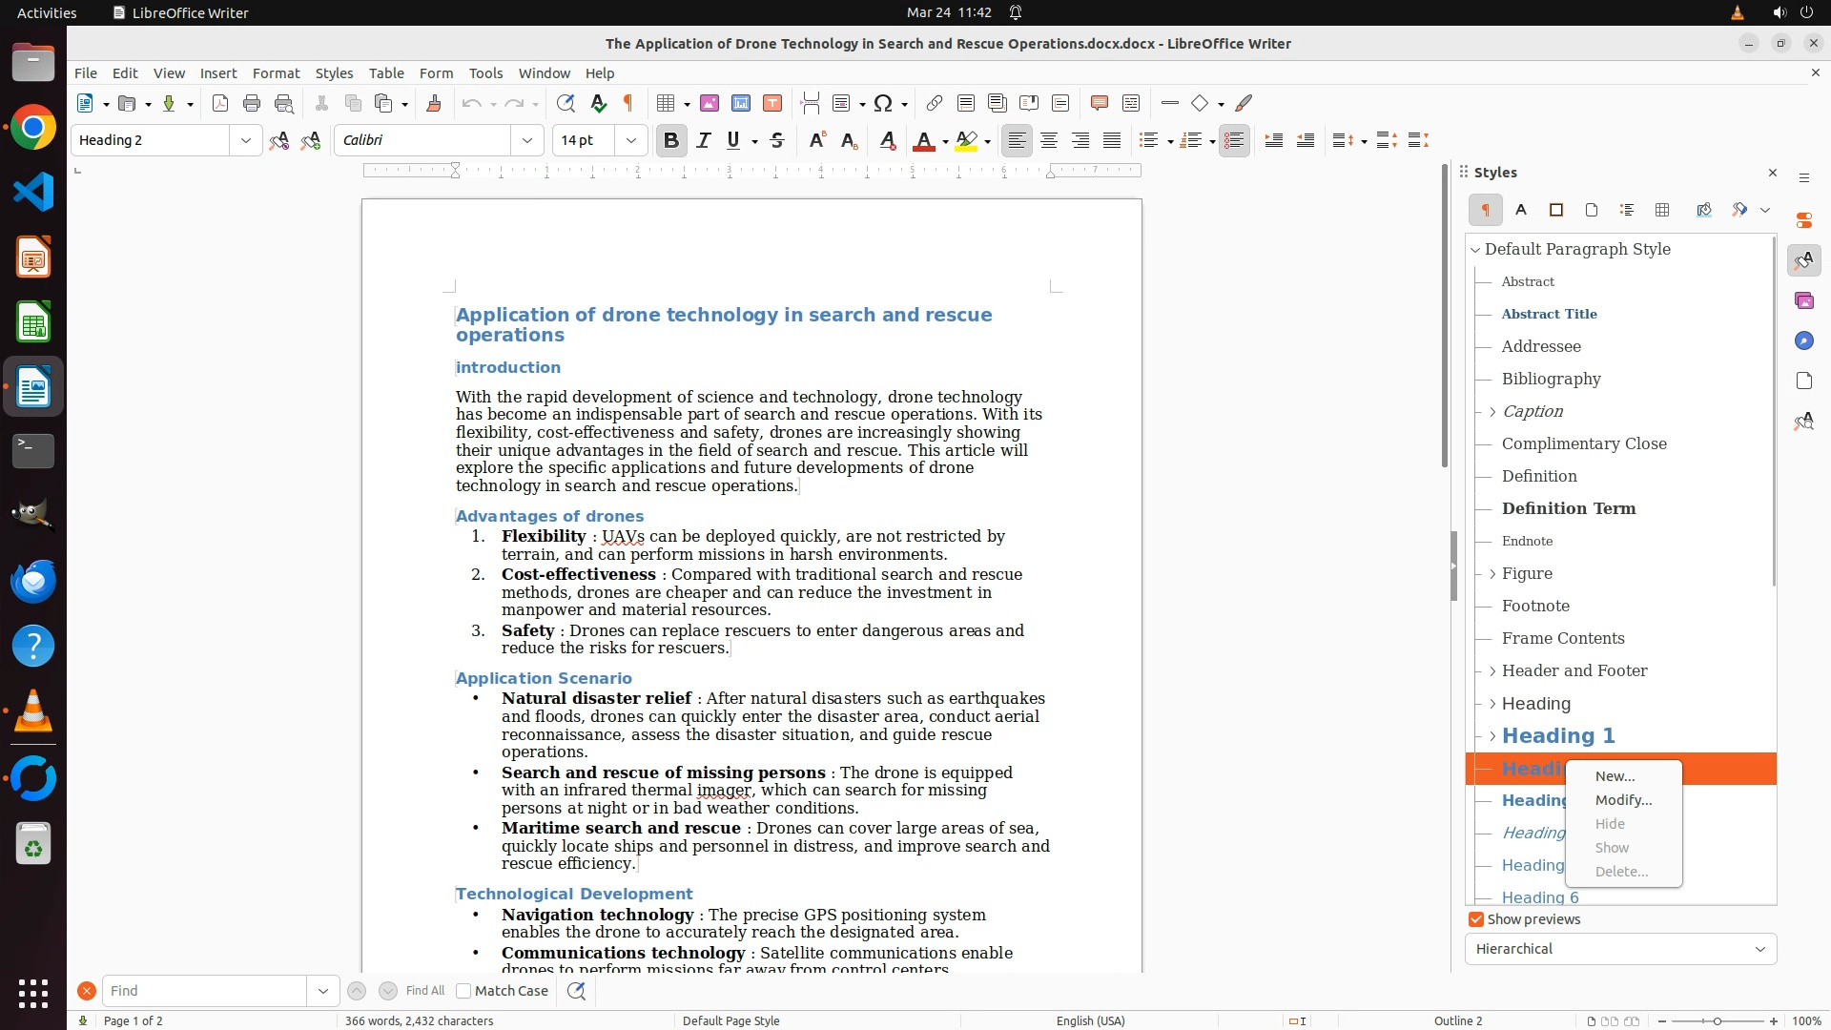Choose Modify... in the context menu
Screen dimensions: 1831x1030
tap(1623, 800)
